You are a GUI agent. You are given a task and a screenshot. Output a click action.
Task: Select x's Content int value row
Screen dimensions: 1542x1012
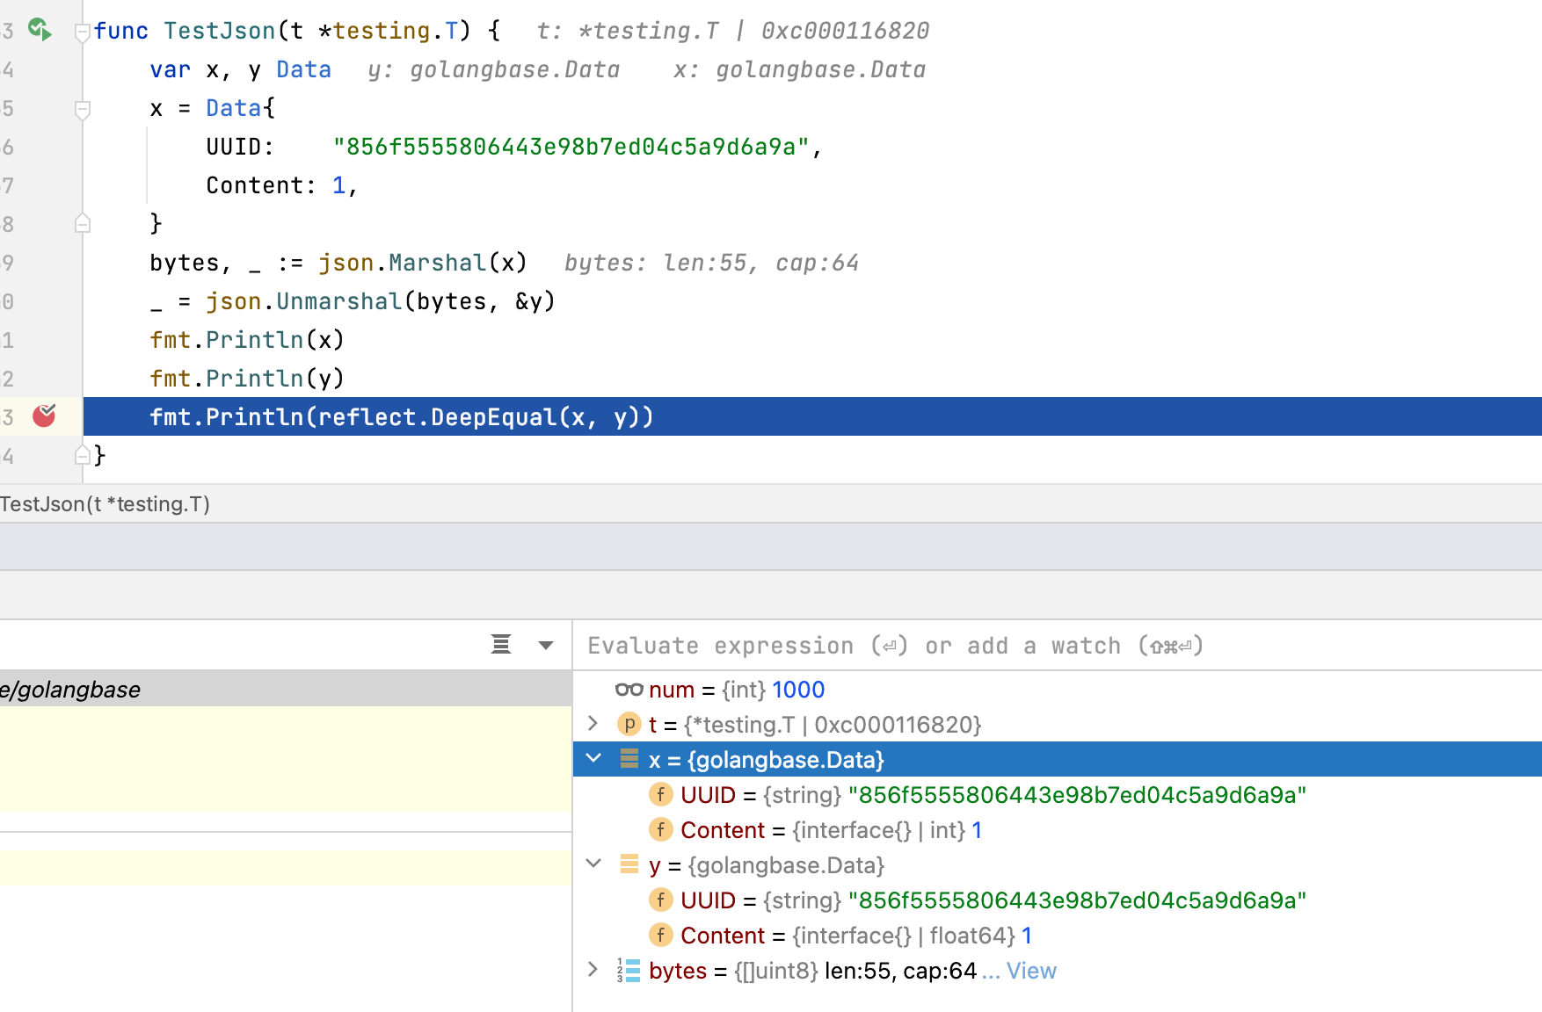click(1058, 829)
